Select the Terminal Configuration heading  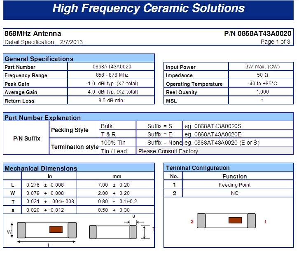tap(198, 168)
